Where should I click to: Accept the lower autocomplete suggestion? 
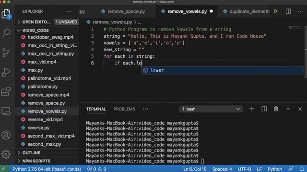click(223, 70)
